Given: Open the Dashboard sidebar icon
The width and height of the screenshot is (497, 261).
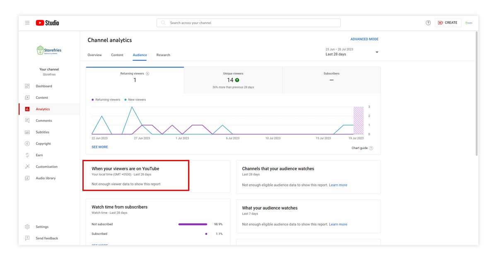Looking at the screenshot, I should pyautogui.click(x=27, y=86).
